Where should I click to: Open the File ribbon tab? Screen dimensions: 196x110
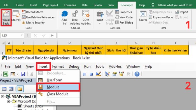(x=6, y=5)
